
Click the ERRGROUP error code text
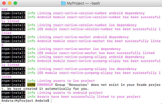pyautogui.click(x=45, y=85)
